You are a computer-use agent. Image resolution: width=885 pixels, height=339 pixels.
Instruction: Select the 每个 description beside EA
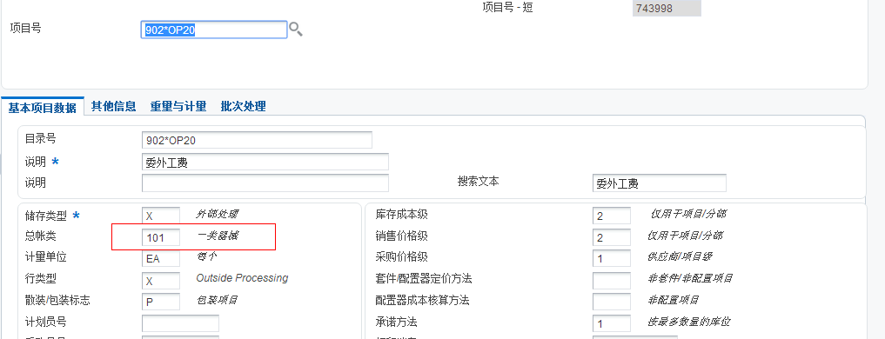click(x=206, y=256)
